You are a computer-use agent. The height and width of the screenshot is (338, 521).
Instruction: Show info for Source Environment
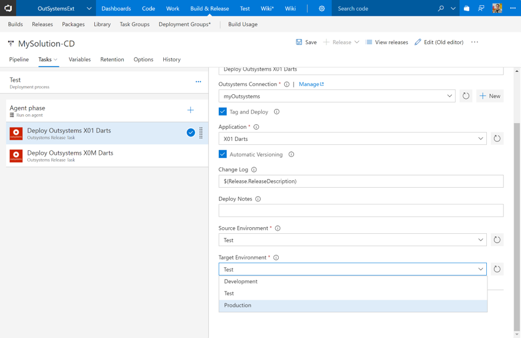(278, 228)
